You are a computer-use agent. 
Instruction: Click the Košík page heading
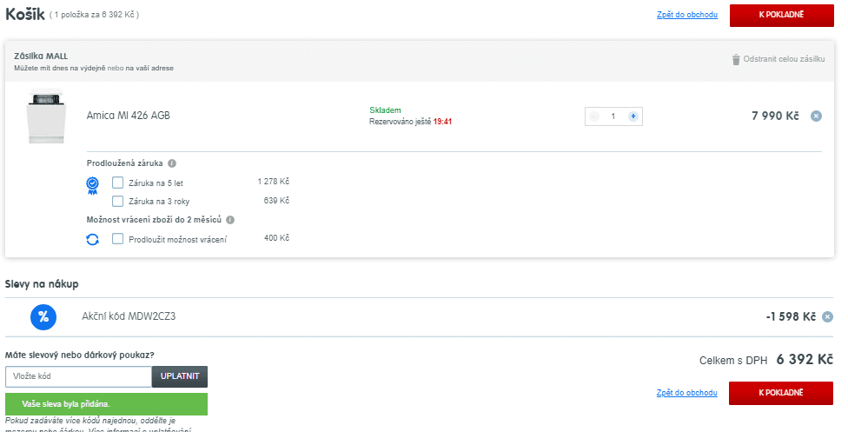[x=25, y=14]
